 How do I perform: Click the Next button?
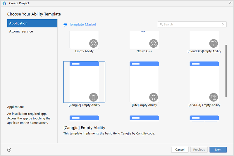pos(218,150)
